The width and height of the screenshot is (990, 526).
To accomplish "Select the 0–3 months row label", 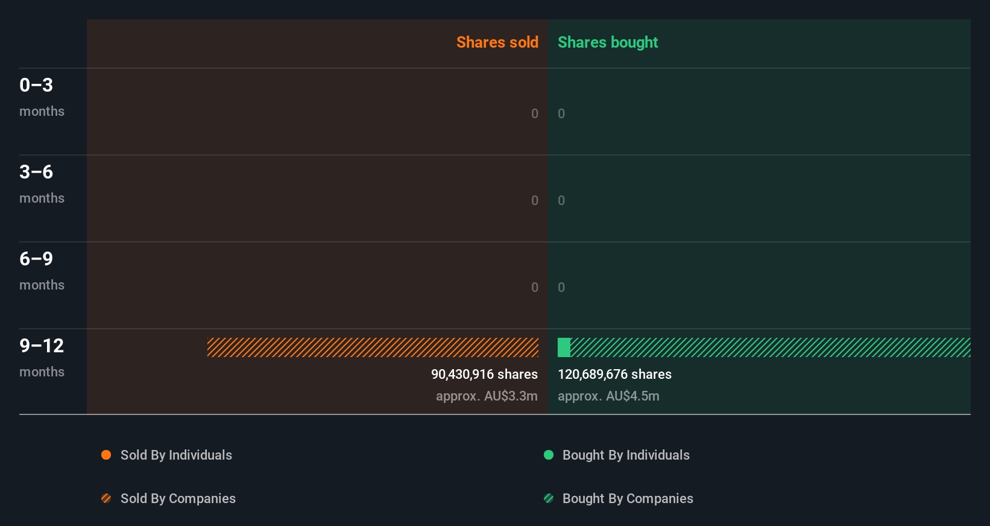I will [42, 97].
